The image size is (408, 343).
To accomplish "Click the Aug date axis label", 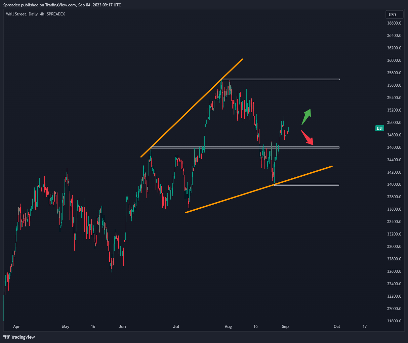I will pos(228,327).
